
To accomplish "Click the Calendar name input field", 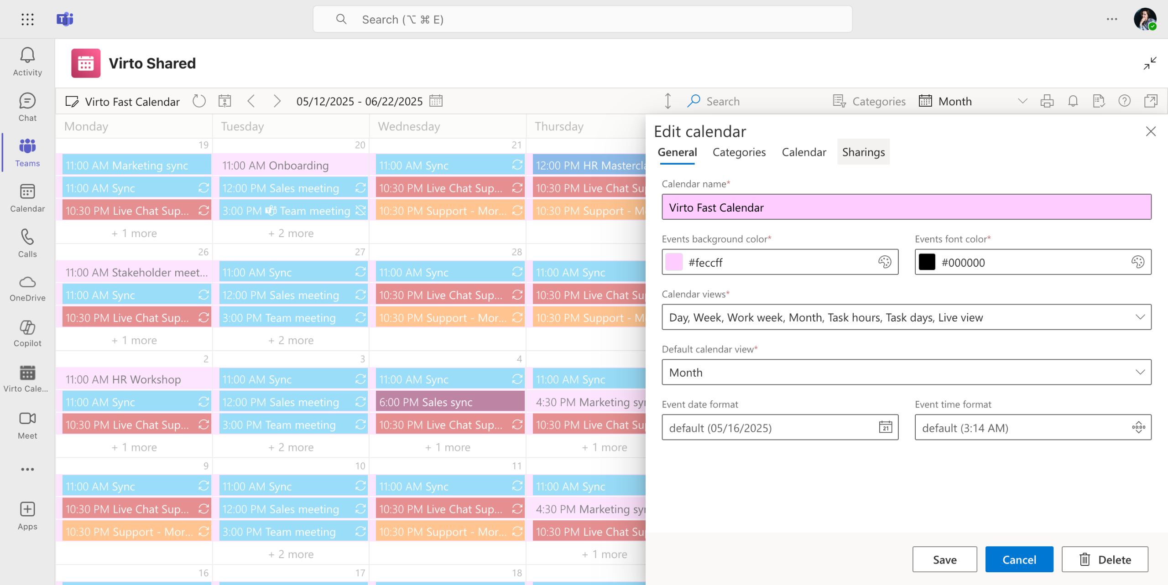I will (x=906, y=207).
